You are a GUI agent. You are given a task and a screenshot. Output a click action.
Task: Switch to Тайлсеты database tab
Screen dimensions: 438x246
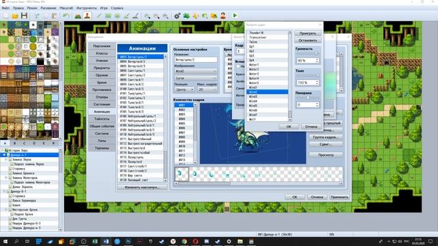(x=102, y=119)
